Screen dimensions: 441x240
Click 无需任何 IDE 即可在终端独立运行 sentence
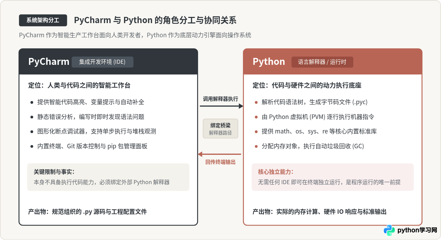pyautogui.click(x=329, y=182)
